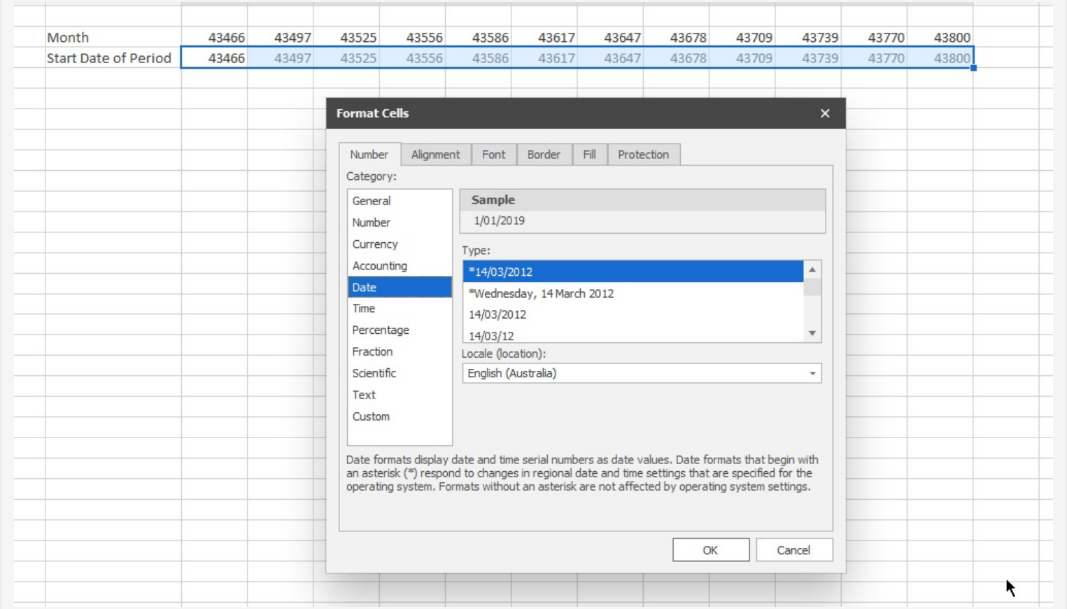Screen dimensions: 1067x609
Task: Switch to the Border tab
Action: point(544,155)
